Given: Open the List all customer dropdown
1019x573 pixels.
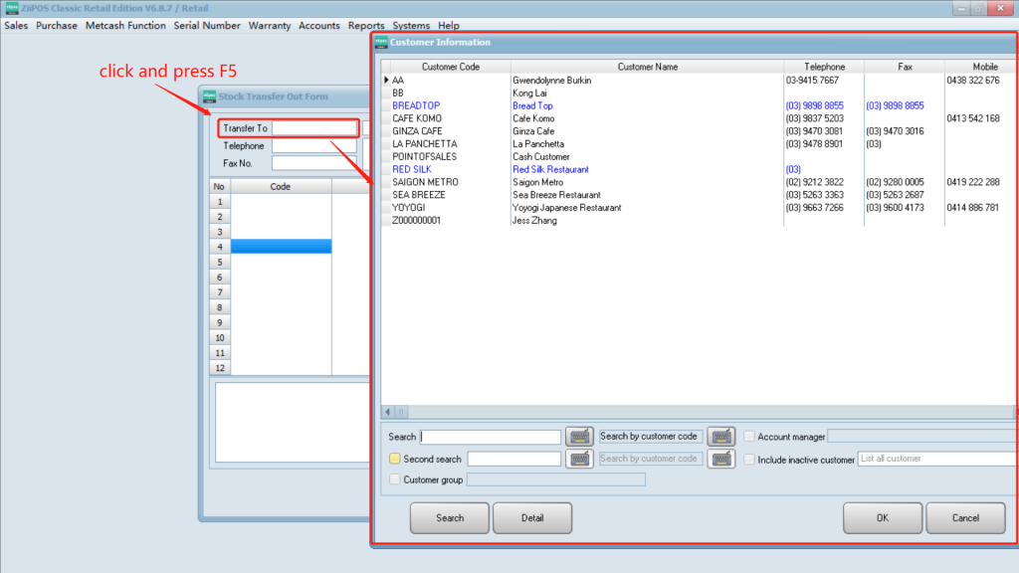Looking at the screenshot, I should [935, 459].
